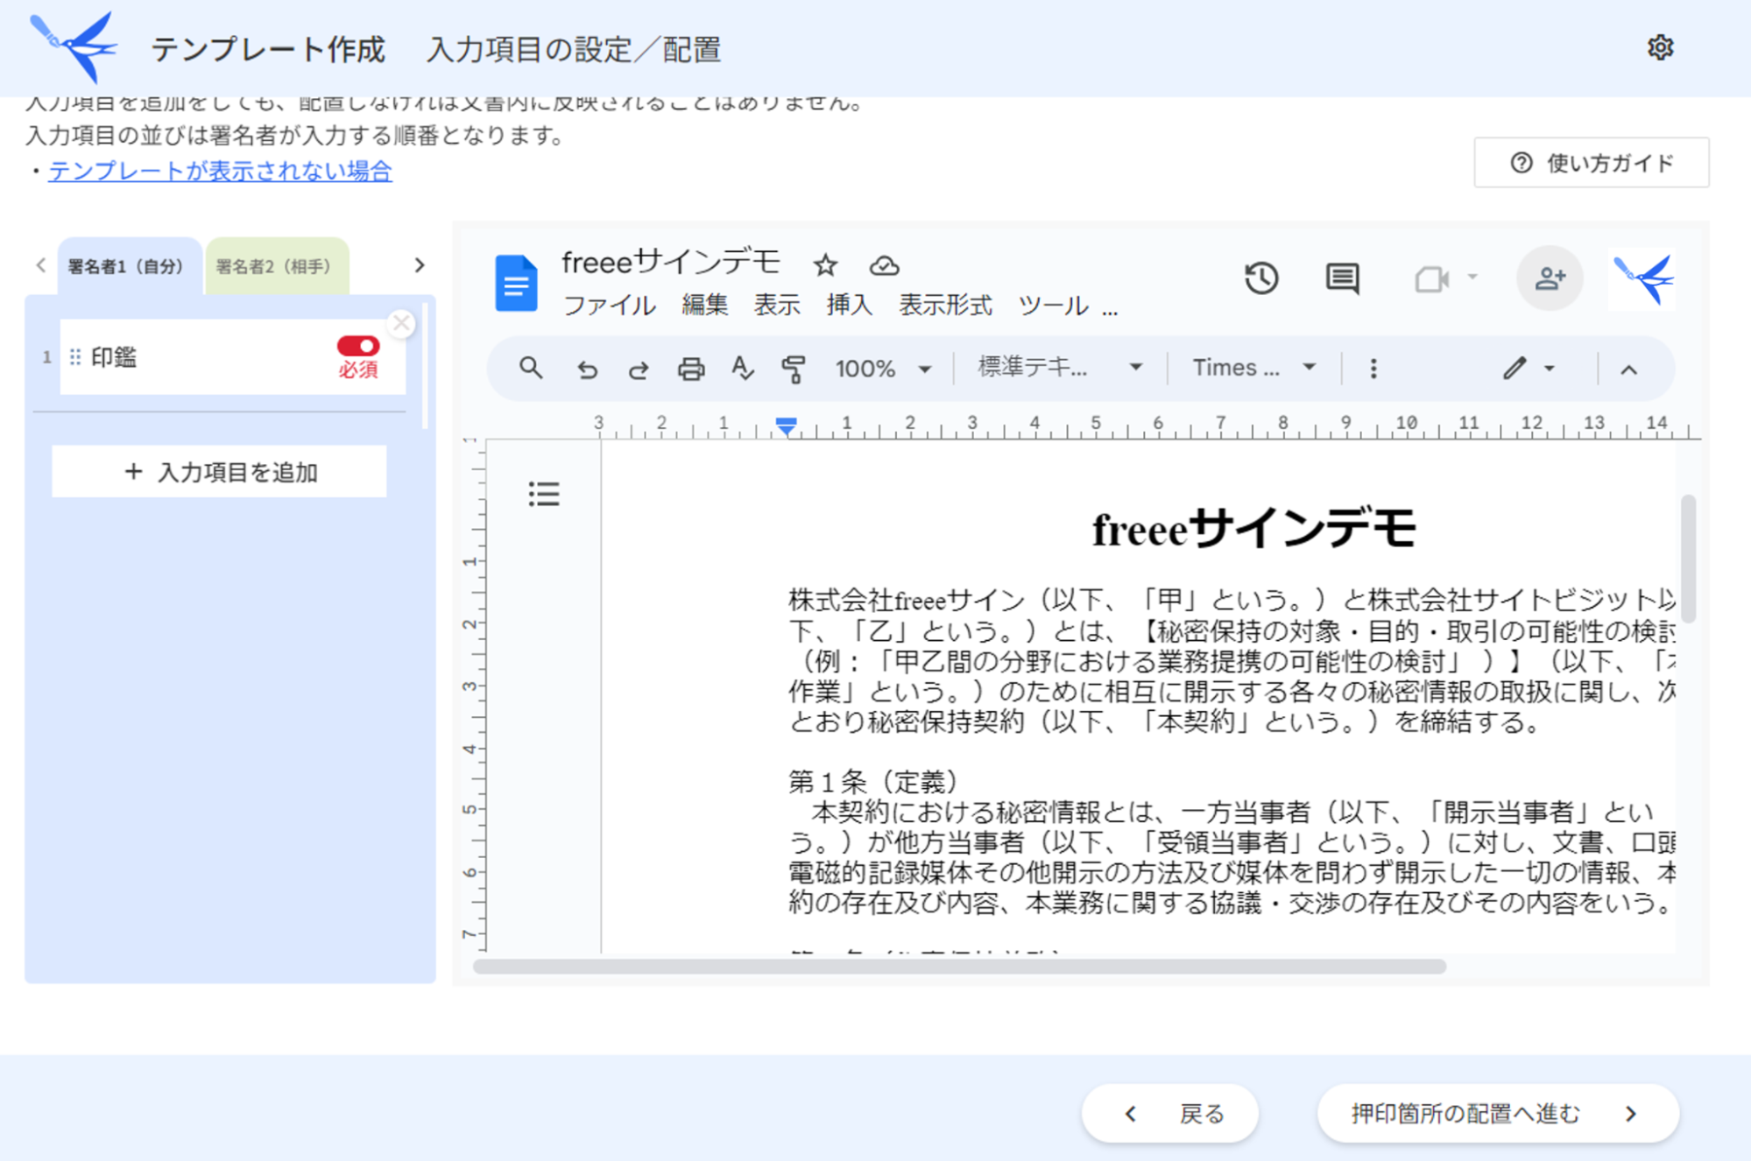Print the document
The height and width of the screenshot is (1161, 1751).
click(x=690, y=369)
